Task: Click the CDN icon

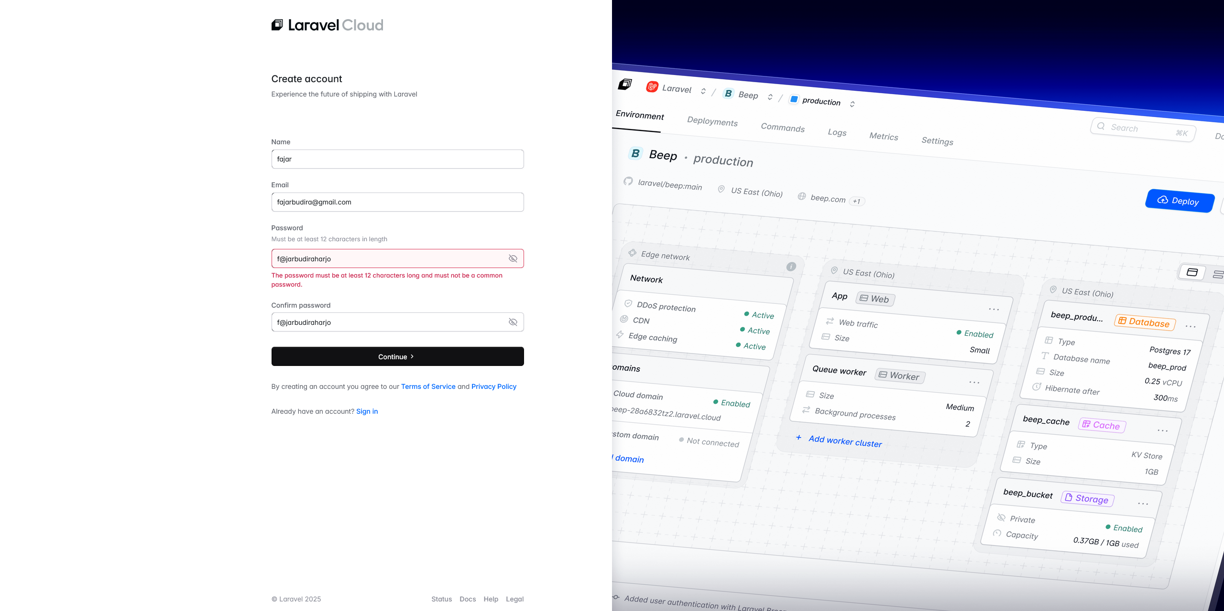Action: 624,319
